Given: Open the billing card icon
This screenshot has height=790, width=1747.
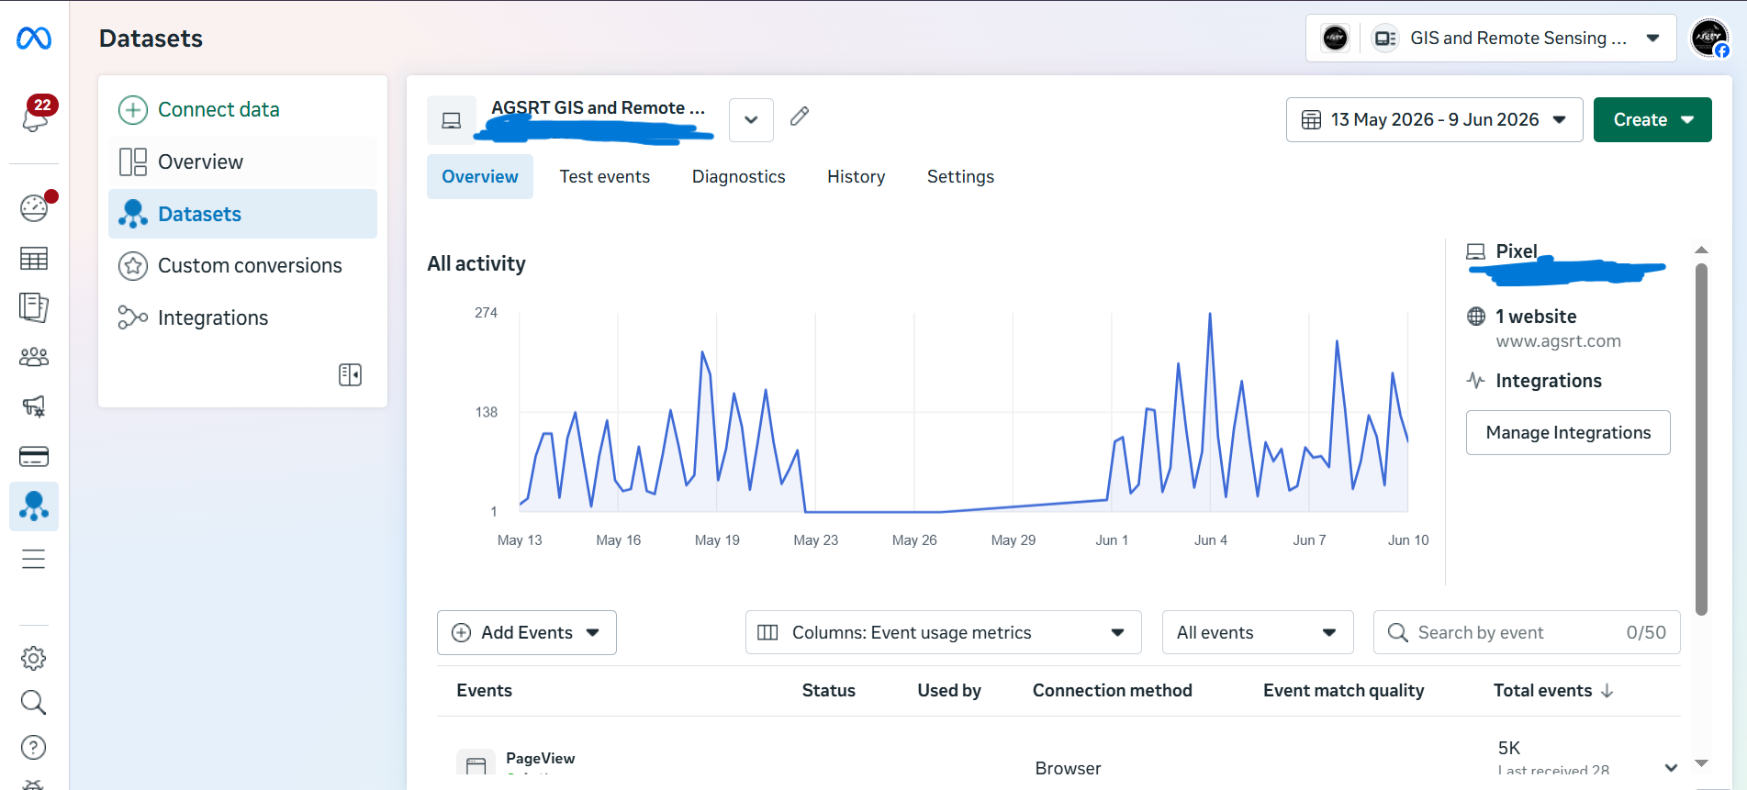Looking at the screenshot, I should click(34, 456).
